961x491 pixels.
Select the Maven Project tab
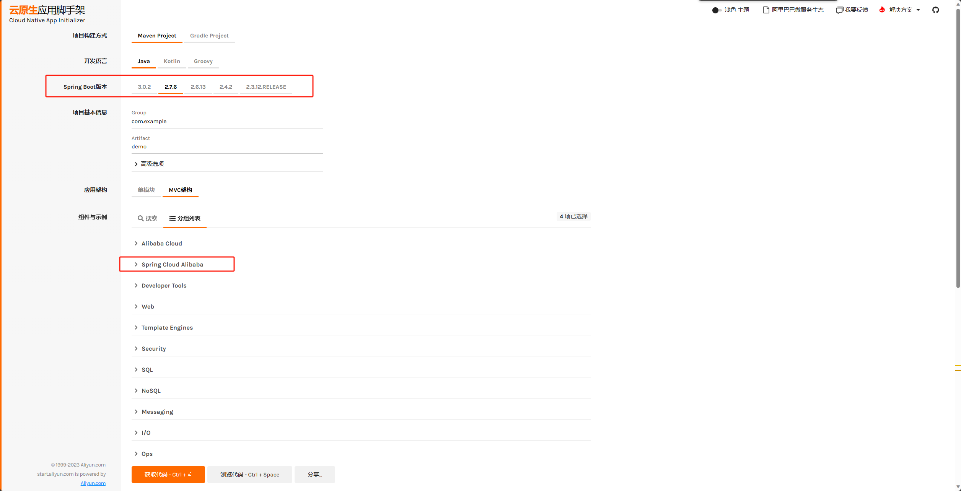(157, 36)
